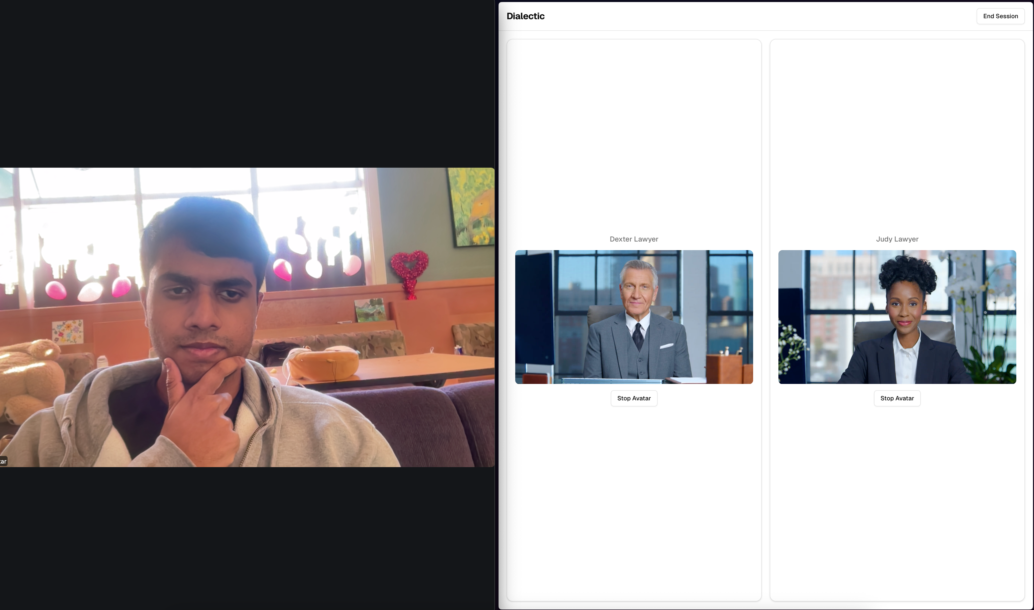Click the floral card on the ledge
The width and height of the screenshot is (1034, 610).
(x=67, y=332)
